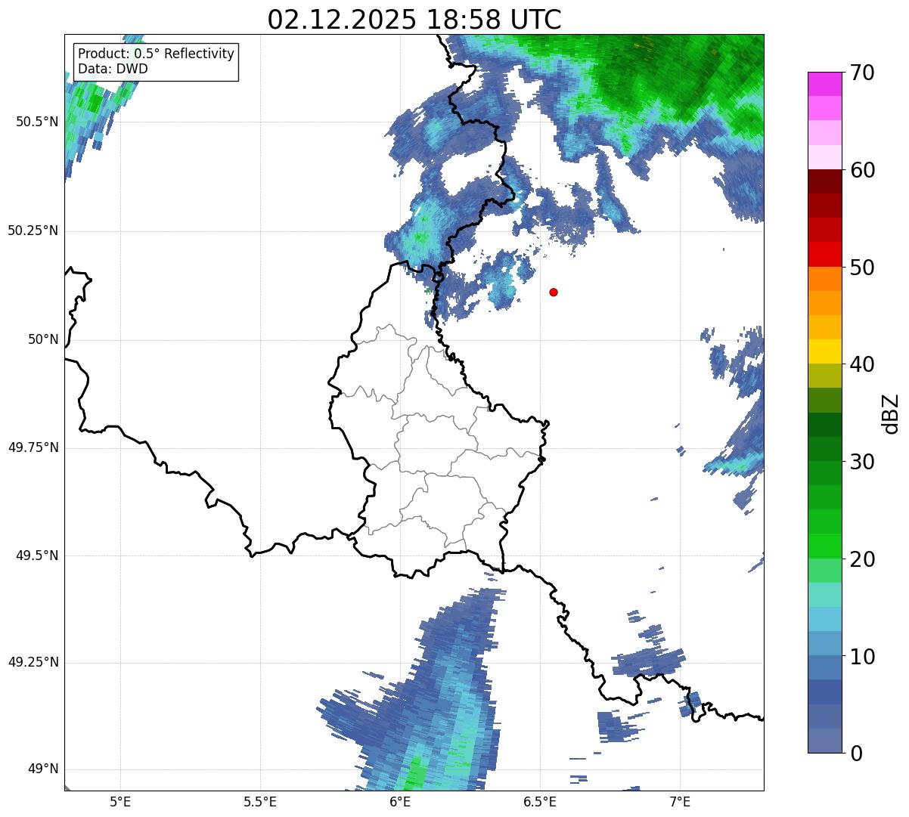Viewport: 909px width, 817px height.
Task: Click the colorbar tick label 30
Action: 861,462
